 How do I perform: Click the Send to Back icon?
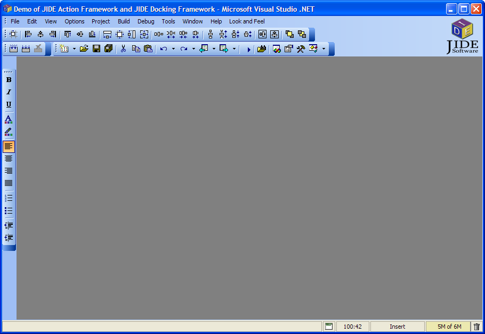[302, 34]
